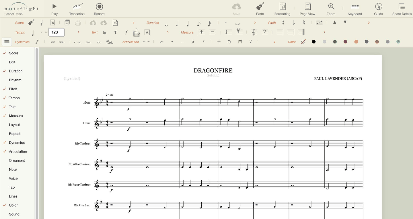413x219 pixels.
Task: Add crescendo hairpin in Dynamics row
Action: click(52, 42)
